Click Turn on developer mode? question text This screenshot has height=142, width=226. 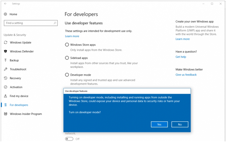(85, 112)
